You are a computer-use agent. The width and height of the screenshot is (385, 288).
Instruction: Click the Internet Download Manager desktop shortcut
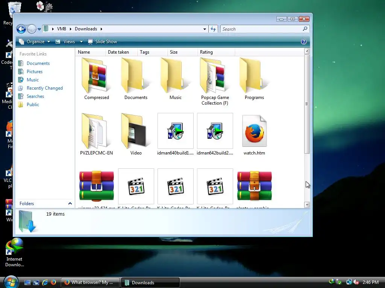[15, 252]
